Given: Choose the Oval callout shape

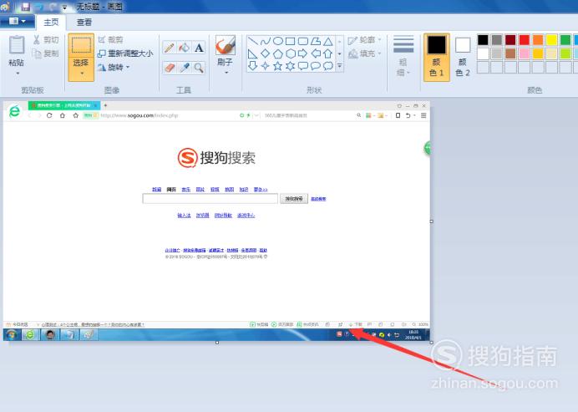Looking at the screenshot, I should (316, 66).
